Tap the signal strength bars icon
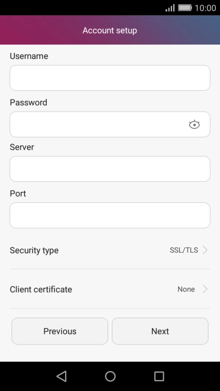This screenshot has height=391, width=220. (x=170, y=8)
